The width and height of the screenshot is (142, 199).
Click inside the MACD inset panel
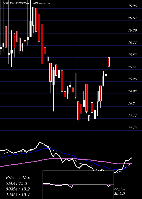(78, 185)
